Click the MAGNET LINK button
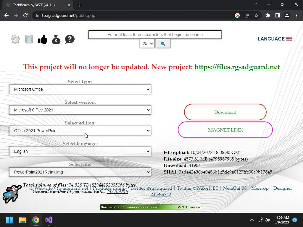Viewport: 303px width, 227px height. [x=225, y=130]
